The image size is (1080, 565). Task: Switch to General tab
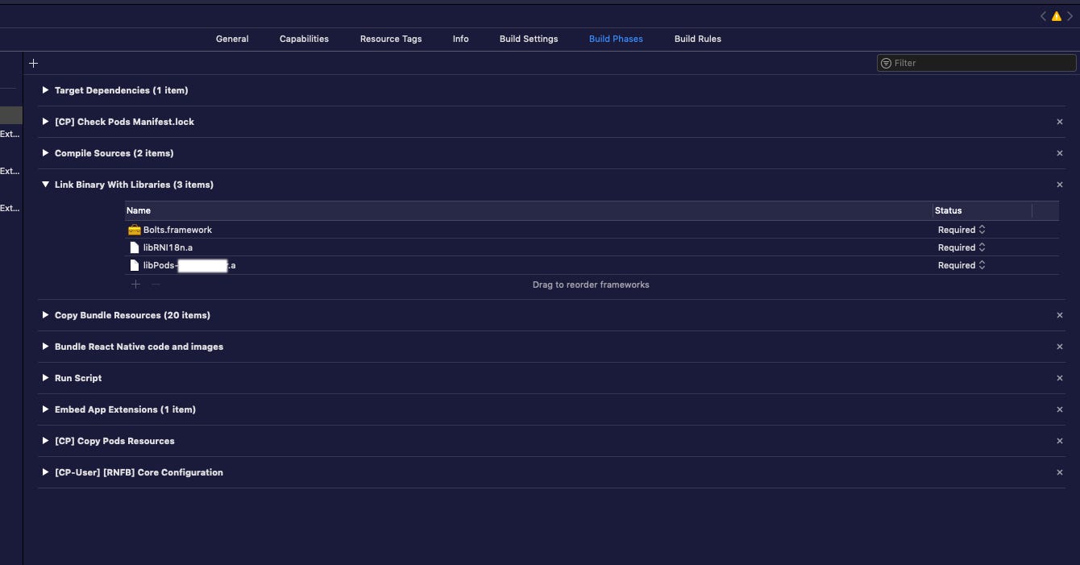[x=232, y=39]
